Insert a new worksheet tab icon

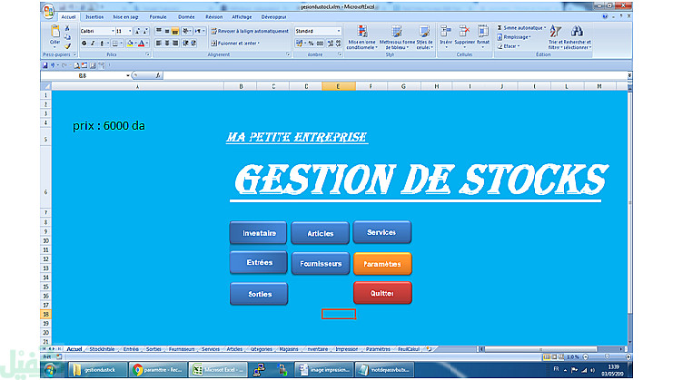429,349
